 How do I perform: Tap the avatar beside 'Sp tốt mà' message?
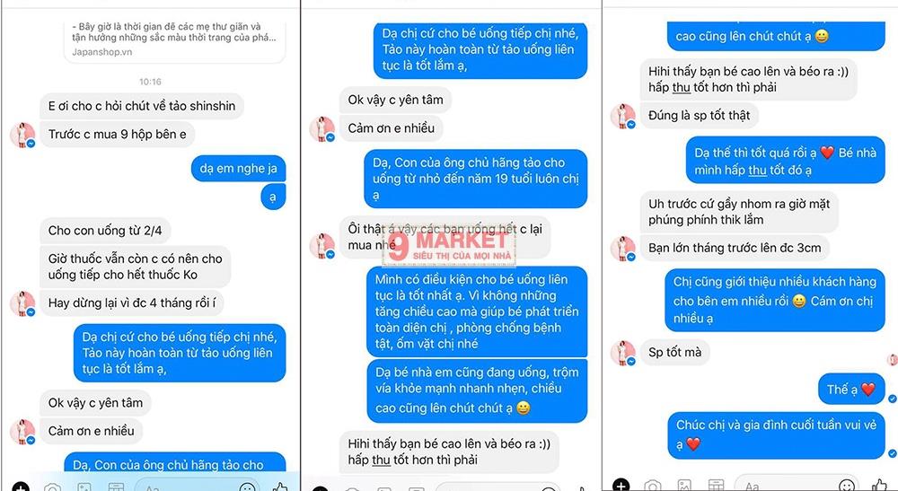623,353
